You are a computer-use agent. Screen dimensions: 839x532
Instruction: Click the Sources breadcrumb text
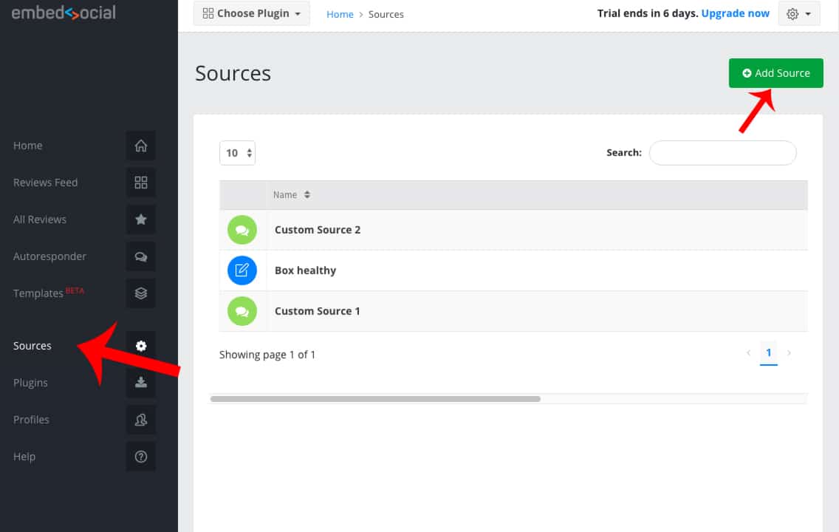pyautogui.click(x=386, y=15)
